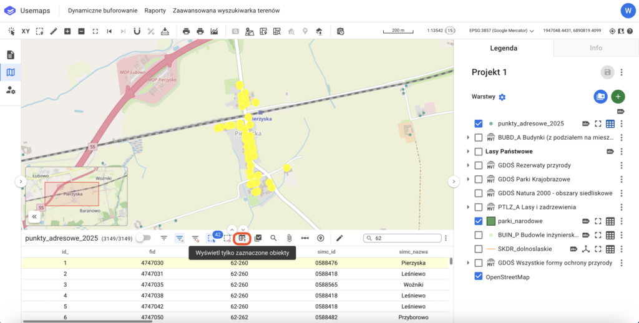Open attribute table for parki_narodowe layer
The width and height of the screenshot is (639, 323).
coord(610,221)
